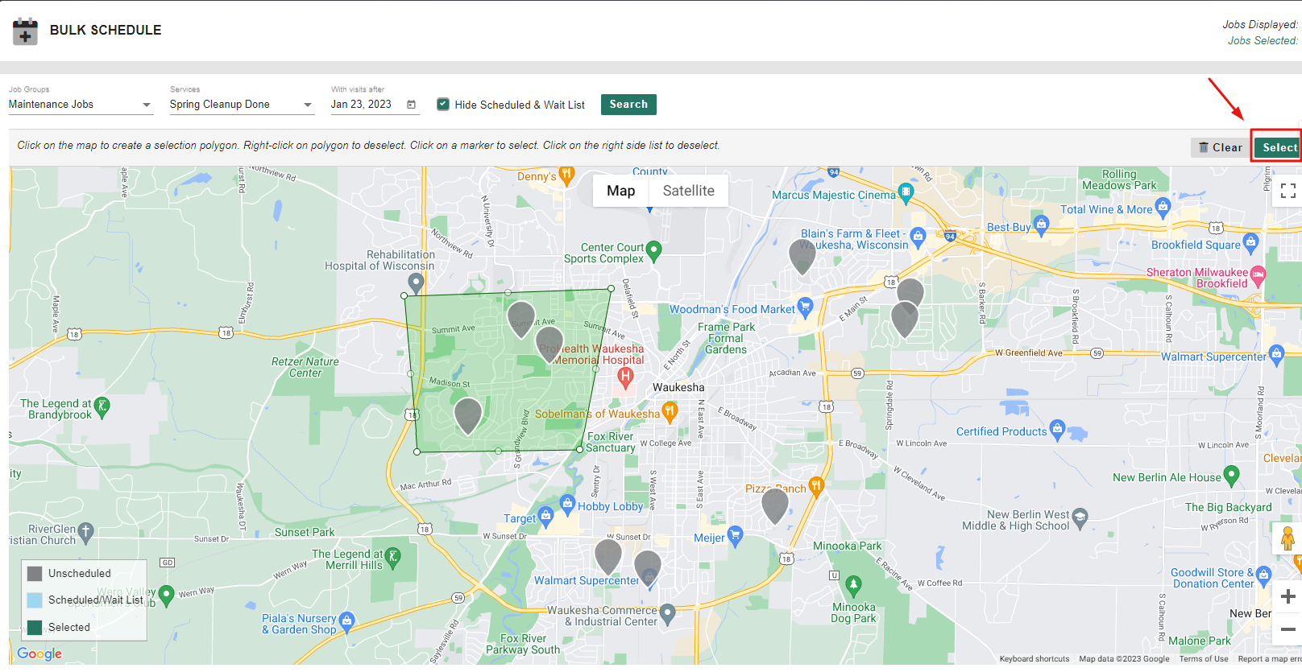Select job marker south of Madison St
The height and width of the screenshot is (672, 1302).
(x=468, y=415)
